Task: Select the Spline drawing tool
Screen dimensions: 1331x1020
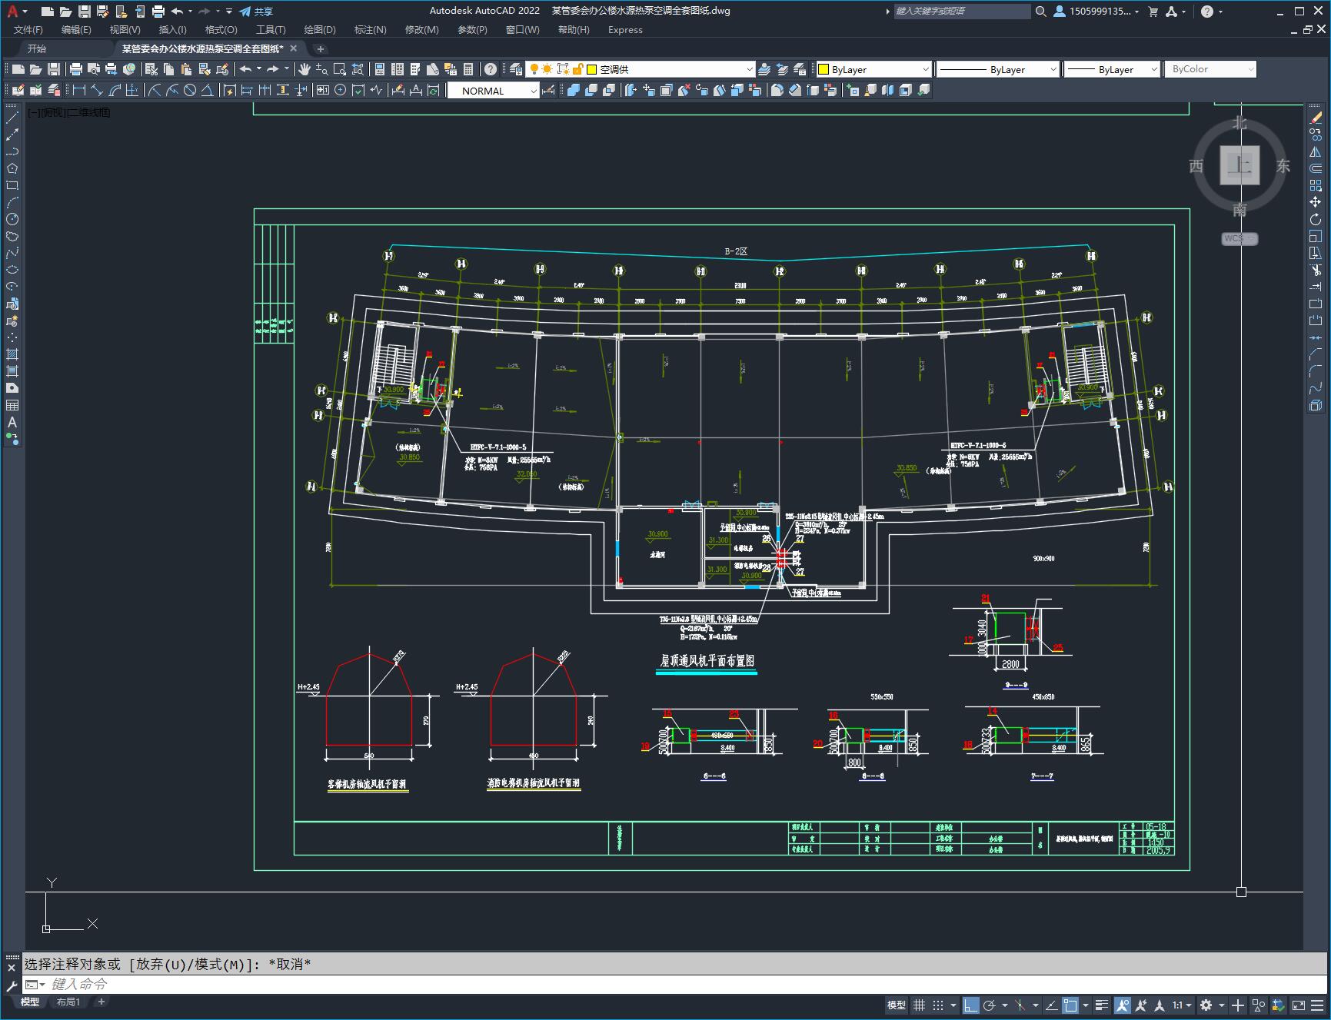Action: (x=12, y=253)
